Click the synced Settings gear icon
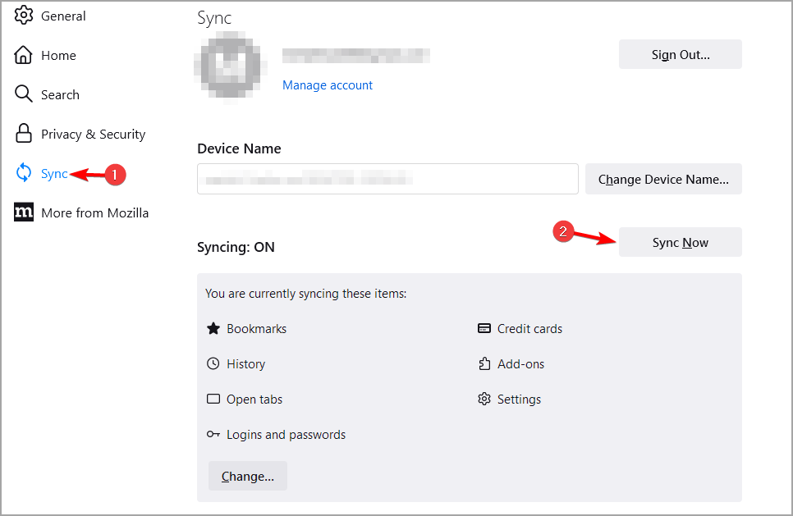This screenshot has height=516, width=793. coord(484,399)
